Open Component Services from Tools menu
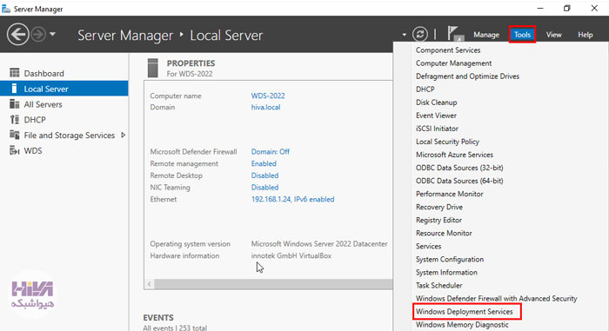 tap(448, 50)
